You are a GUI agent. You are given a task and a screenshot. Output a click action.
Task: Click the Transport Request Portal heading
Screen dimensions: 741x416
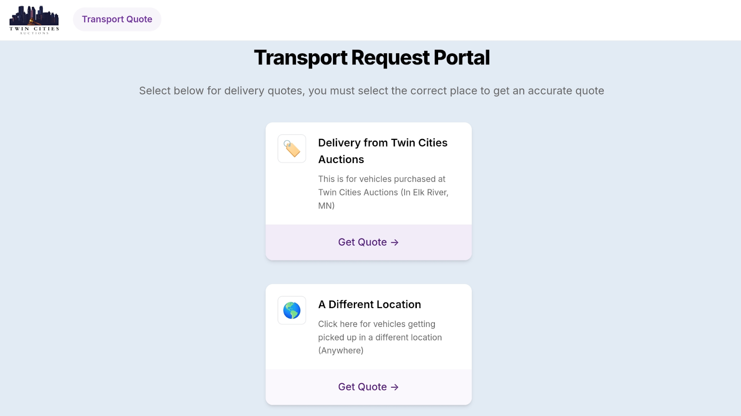click(x=371, y=58)
